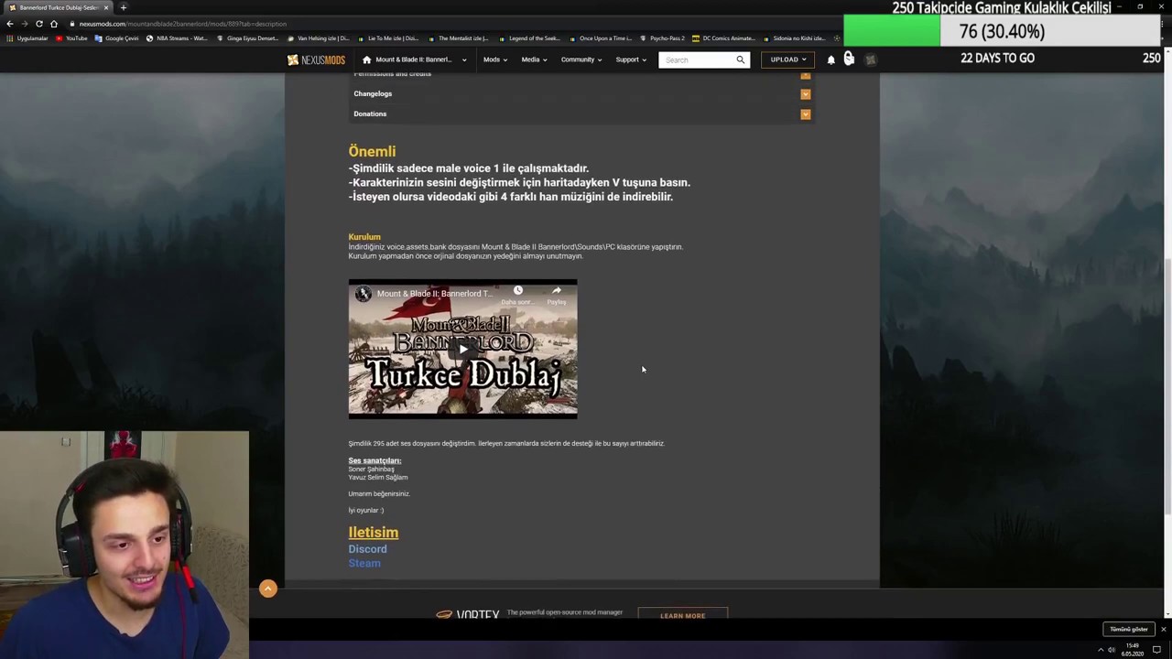Click the Kurulum heading text
Viewport: 1172px width, 659px height.
click(x=364, y=237)
